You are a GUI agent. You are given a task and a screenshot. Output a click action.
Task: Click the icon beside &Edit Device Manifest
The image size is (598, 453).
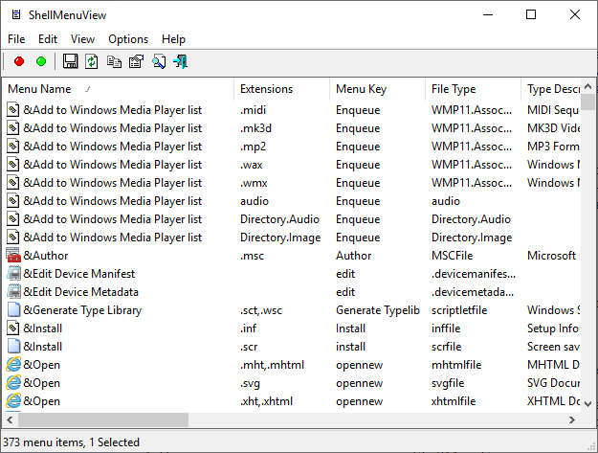pos(13,274)
